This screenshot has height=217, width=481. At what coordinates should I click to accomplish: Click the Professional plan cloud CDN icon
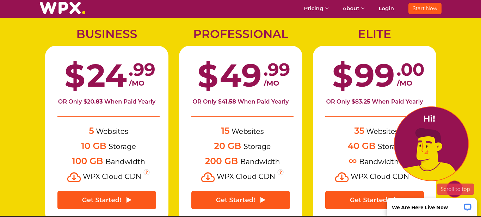pos(208,177)
